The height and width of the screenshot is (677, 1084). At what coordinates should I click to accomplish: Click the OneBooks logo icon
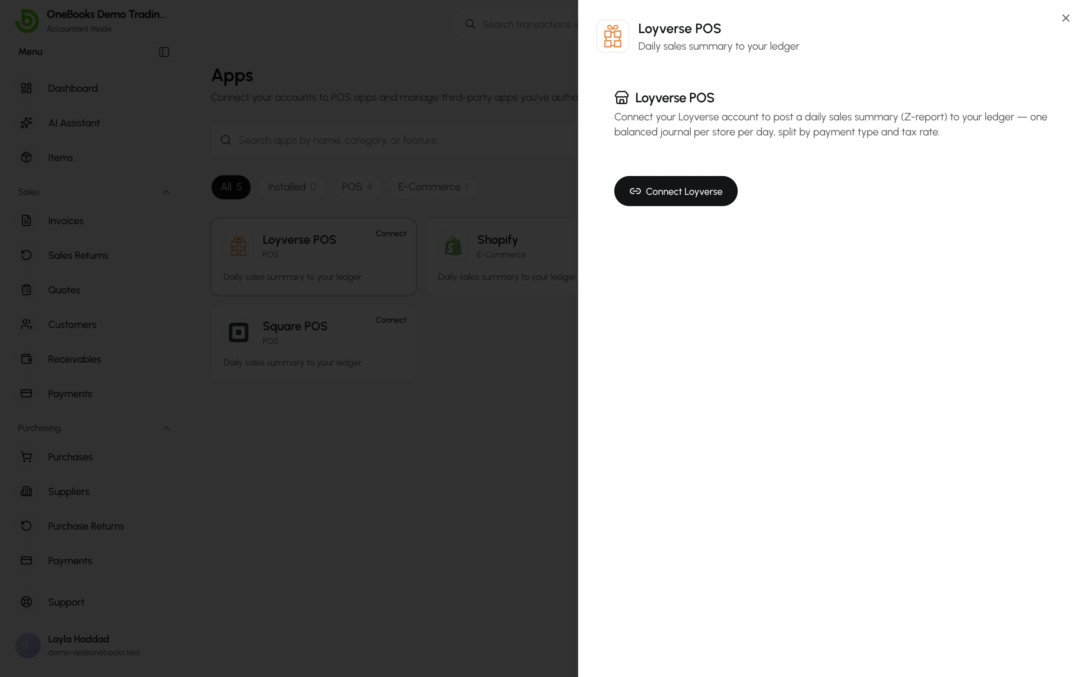[x=27, y=21]
